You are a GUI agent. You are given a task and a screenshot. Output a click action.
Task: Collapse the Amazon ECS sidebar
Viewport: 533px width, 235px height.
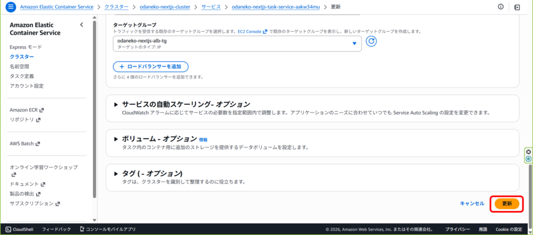81,25
